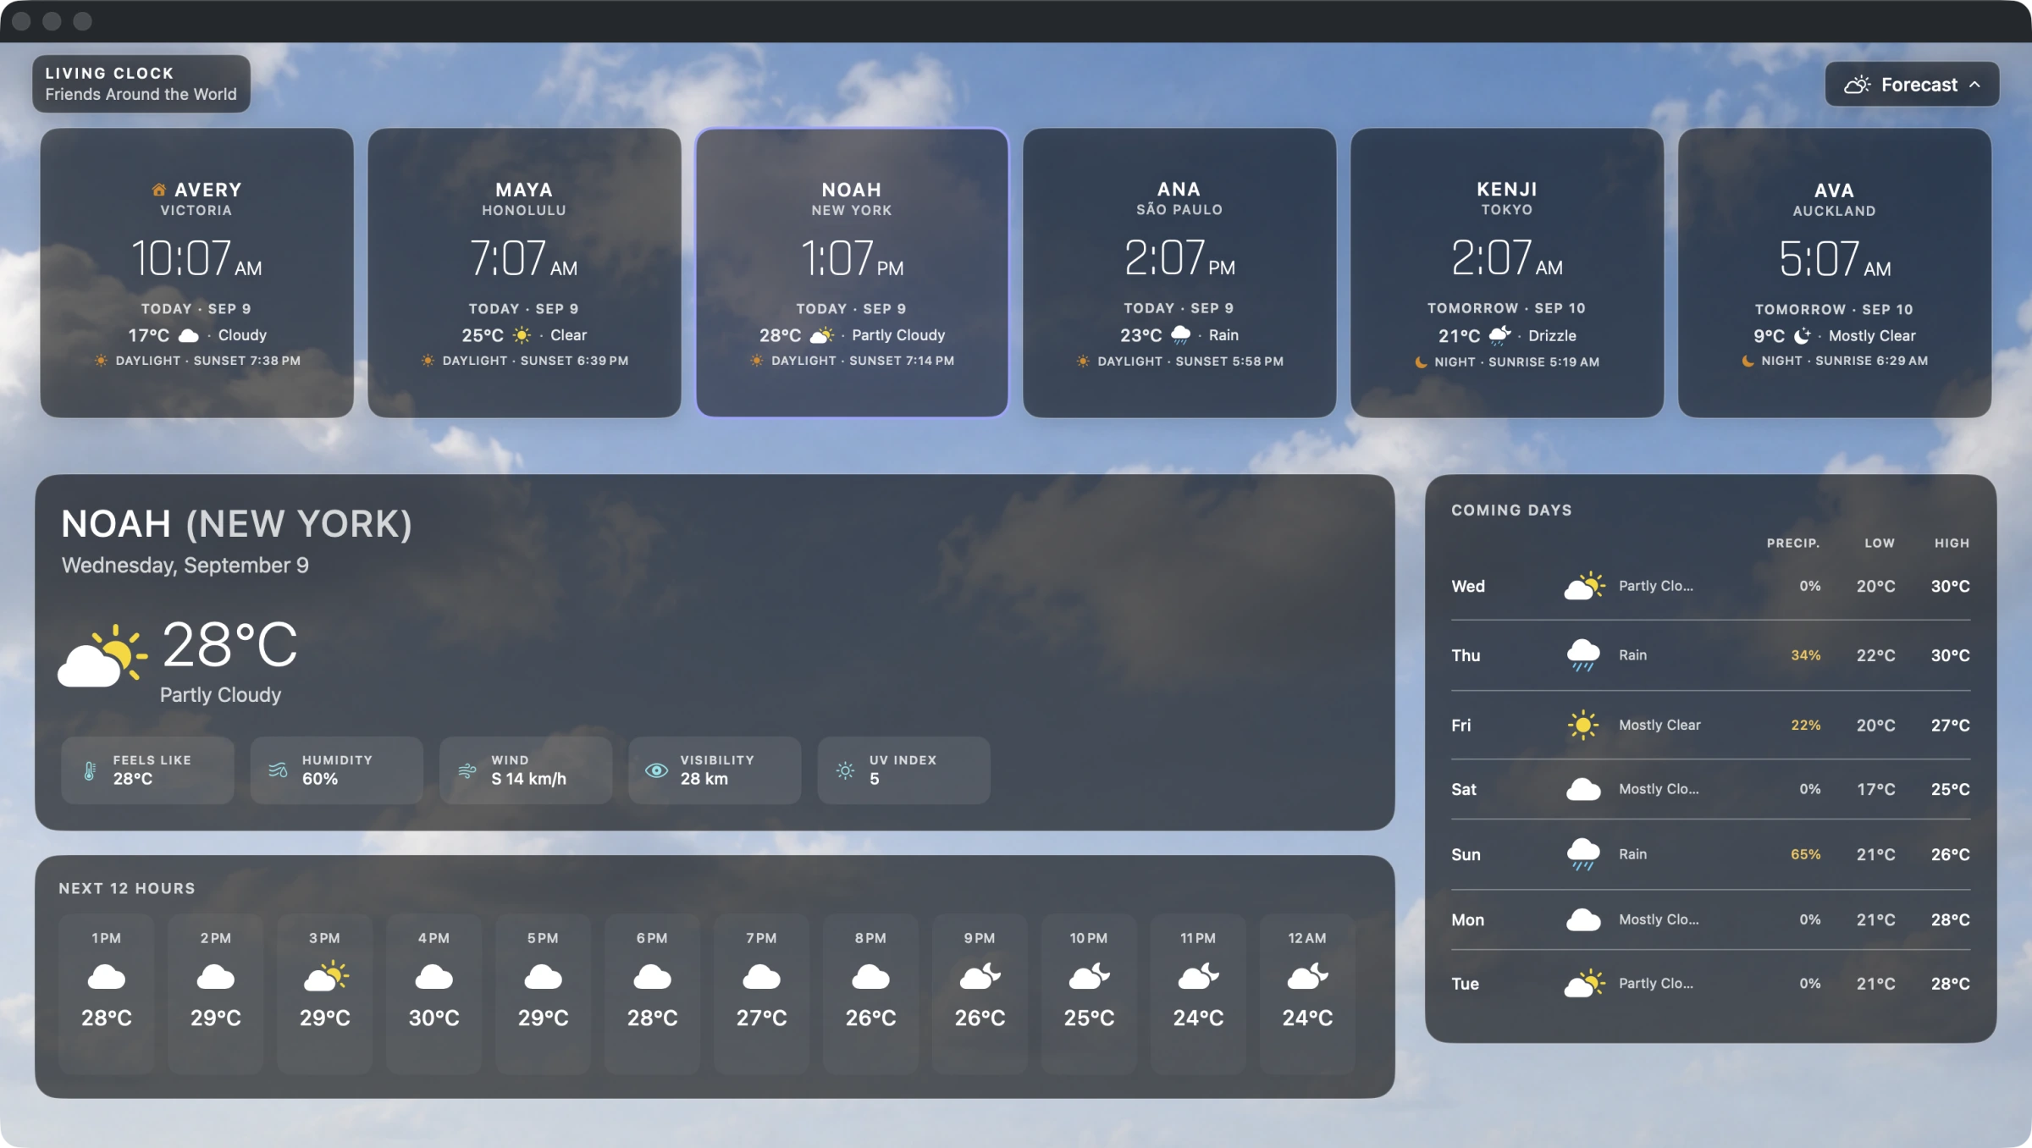Click the Living Clock title badge
The height and width of the screenshot is (1148, 2032).
[141, 84]
